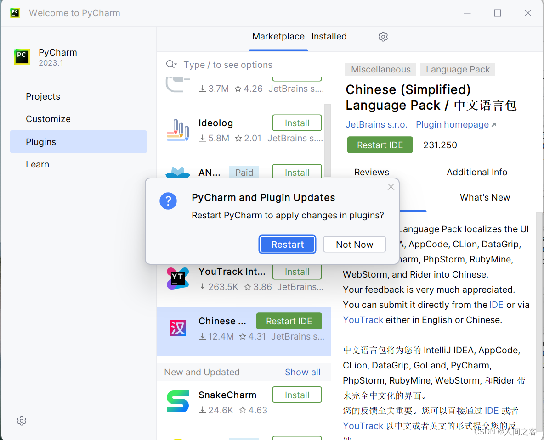Screen dimensions: 544x440
Task: Click the Miscellaneous tag
Action: (380, 69)
